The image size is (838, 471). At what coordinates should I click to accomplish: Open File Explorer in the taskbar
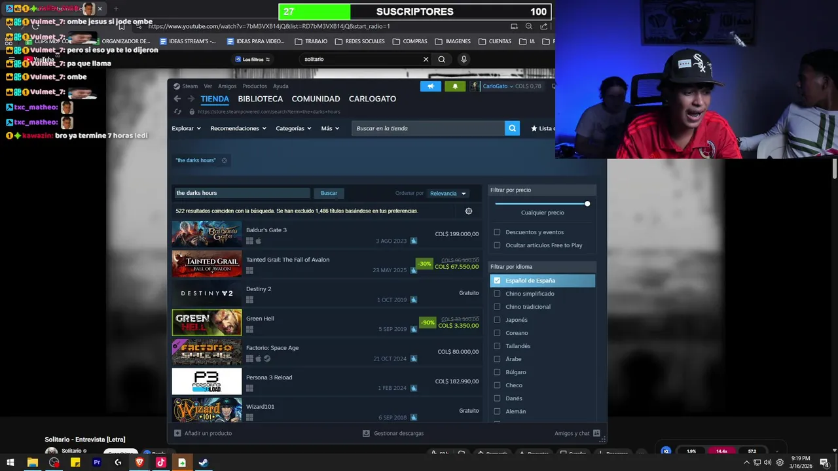pos(32,462)
